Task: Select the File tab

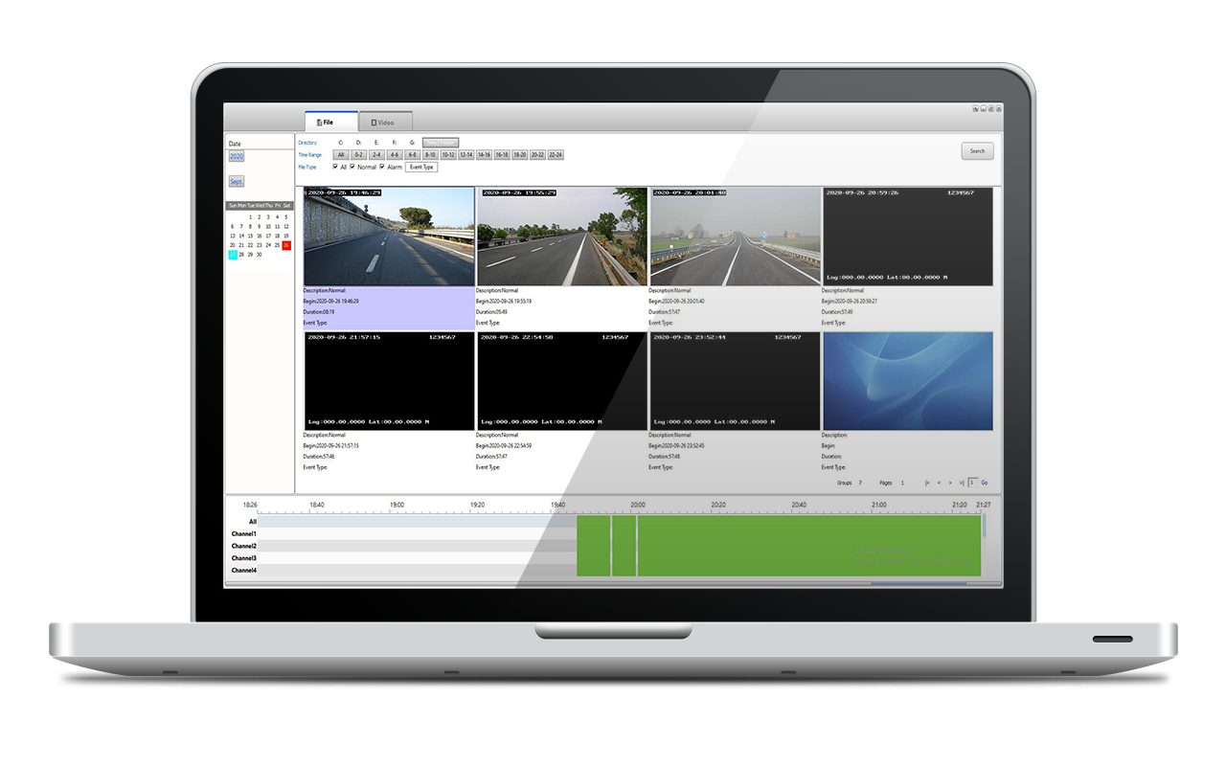Action: 328,122
